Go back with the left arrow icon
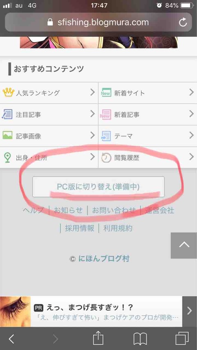Viewport: 197px width, 350px height. (11, 339)
